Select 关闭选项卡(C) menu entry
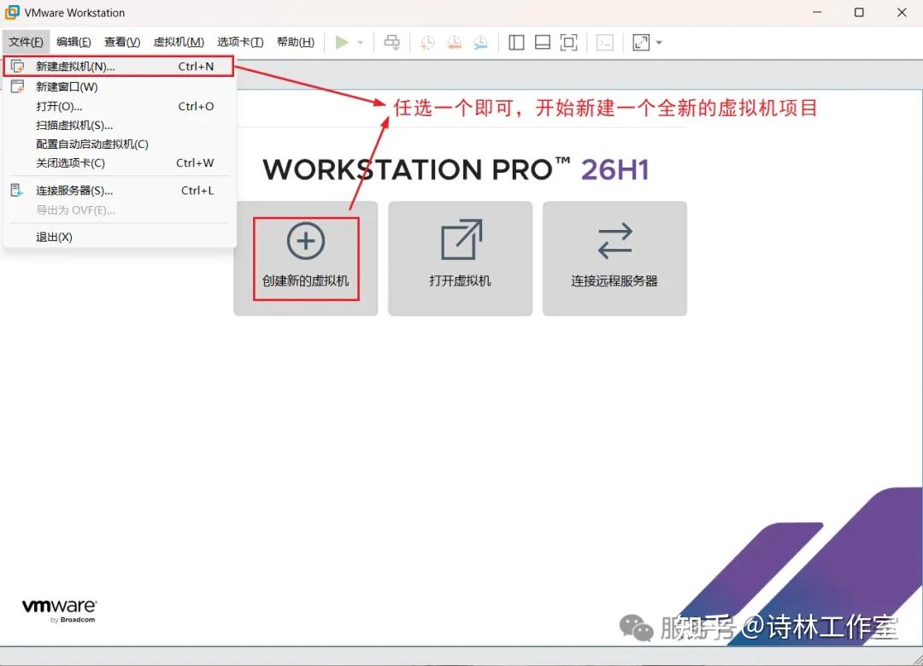The width and height of the screenshot is (923, 666). (x=119, y=162)
